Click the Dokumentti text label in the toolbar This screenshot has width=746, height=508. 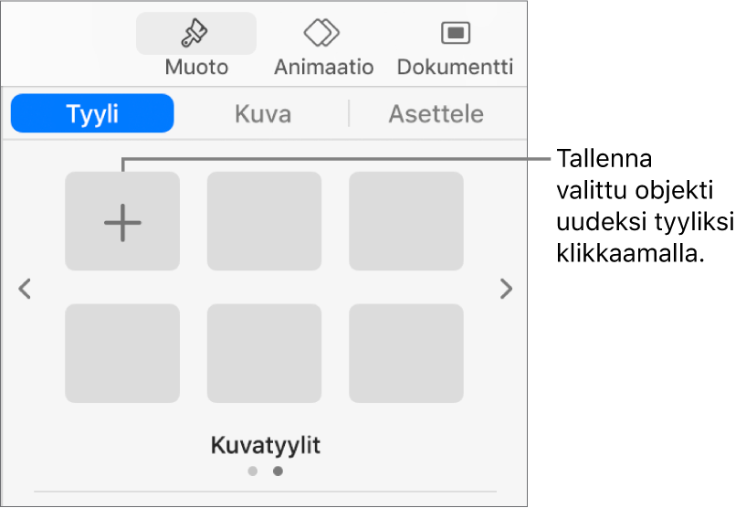(x=455, y=67)
